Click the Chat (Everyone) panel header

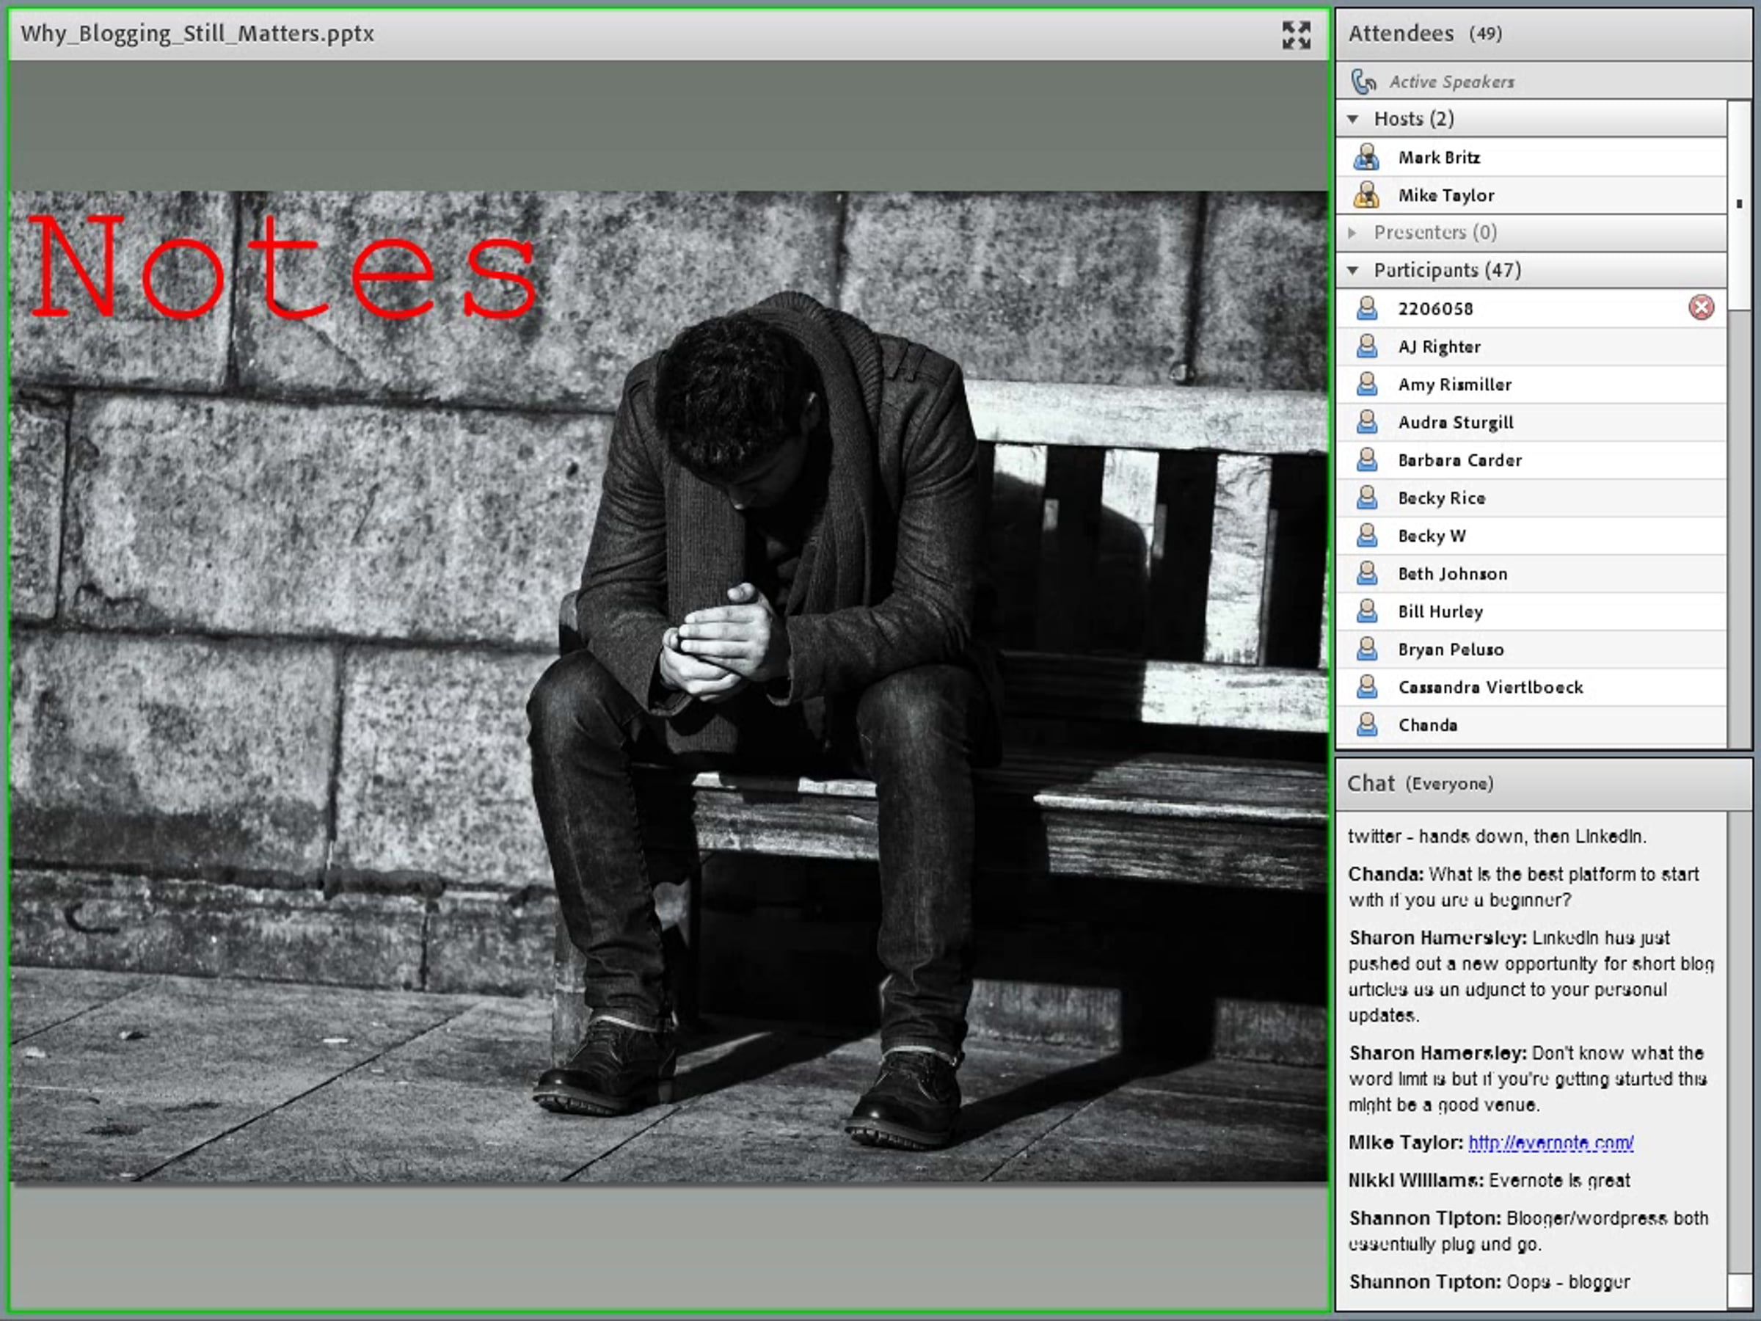1420,784
